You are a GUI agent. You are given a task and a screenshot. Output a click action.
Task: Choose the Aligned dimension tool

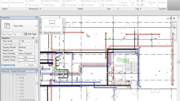13,3
